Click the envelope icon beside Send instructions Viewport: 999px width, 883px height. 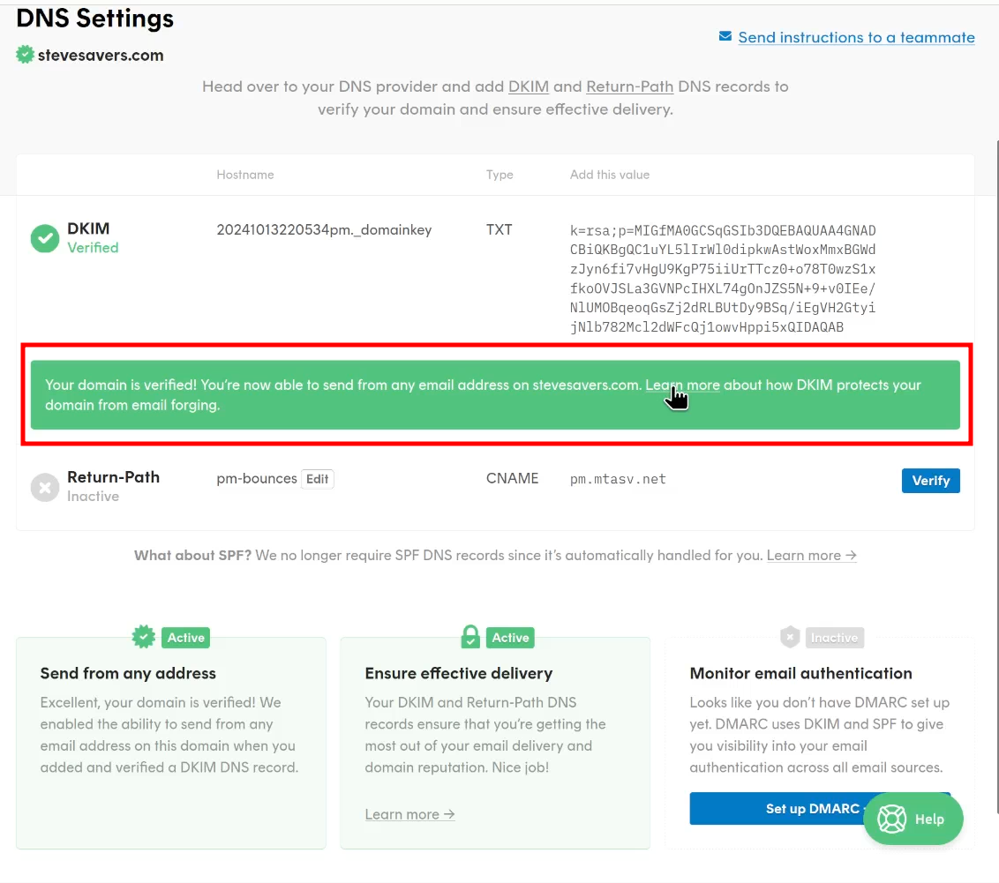tap(725, 36)
